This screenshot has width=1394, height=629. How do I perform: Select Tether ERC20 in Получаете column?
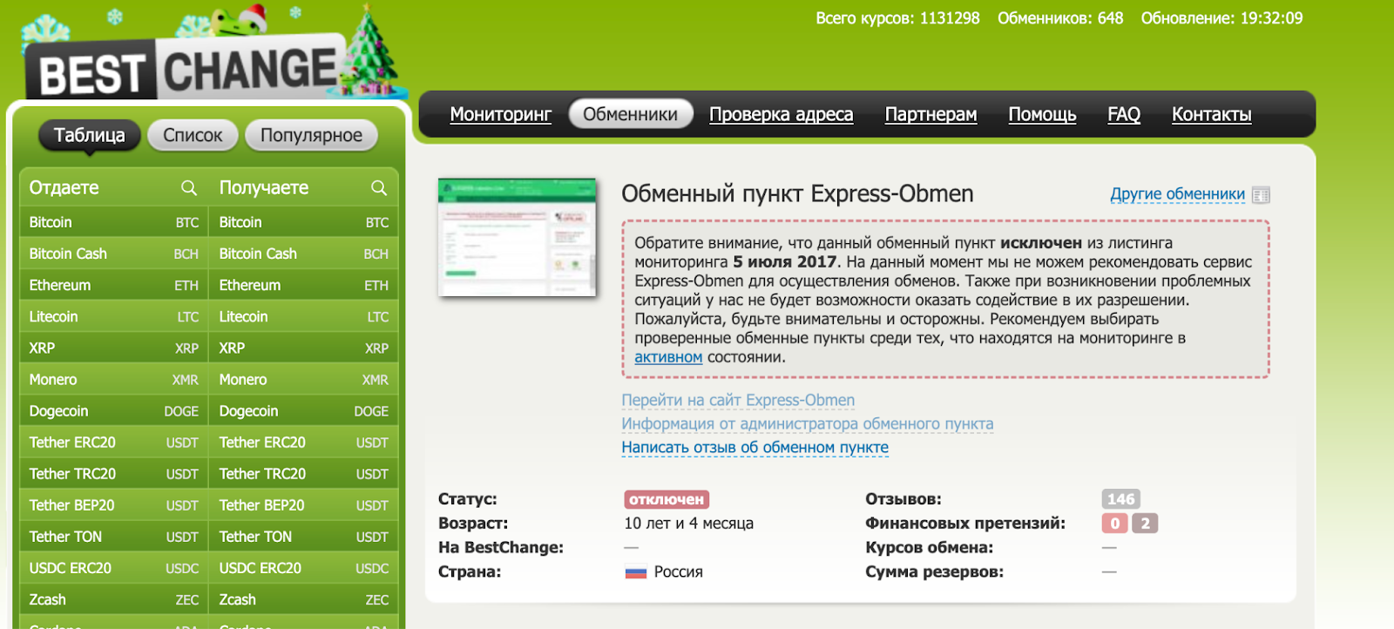click(x=303, y=442)
